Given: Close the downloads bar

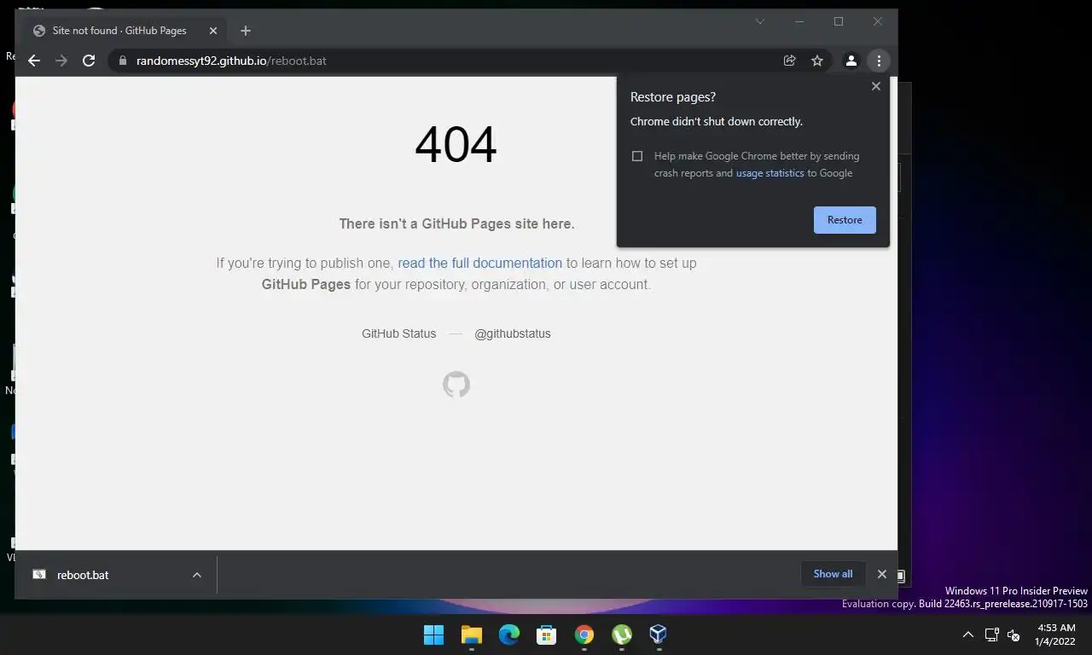Looking at the screenshot, I should [x=882, y=574].
